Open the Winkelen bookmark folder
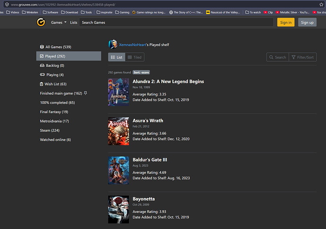 (x=30, y=12)
